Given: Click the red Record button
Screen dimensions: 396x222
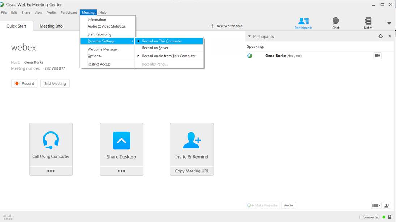Looking at the screenshot, I should coord(24,84).
